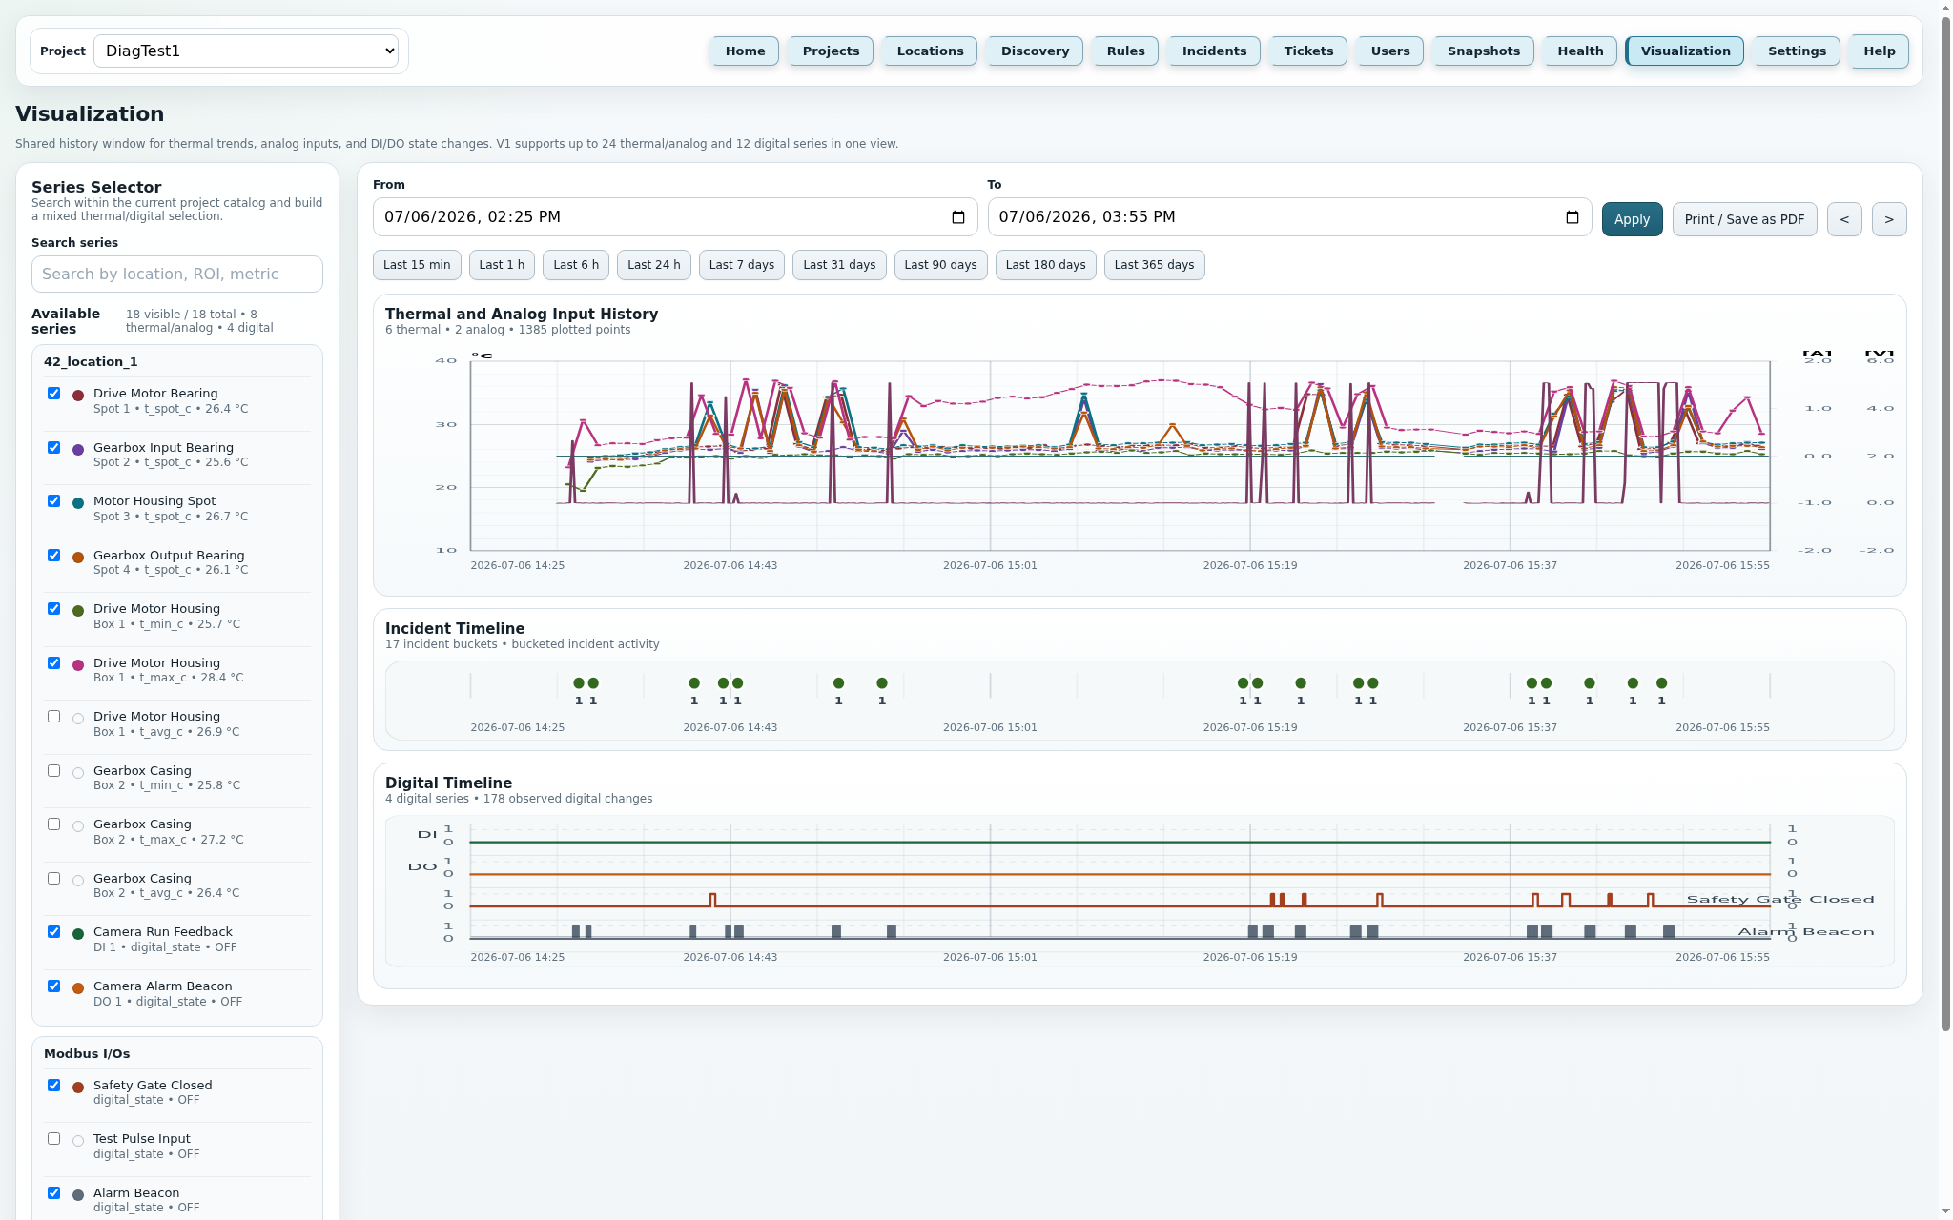Viewport: 1953px width, 1220px height.
Task: Click Print / Save as PDF
Action: click(x=1744, y=219)
